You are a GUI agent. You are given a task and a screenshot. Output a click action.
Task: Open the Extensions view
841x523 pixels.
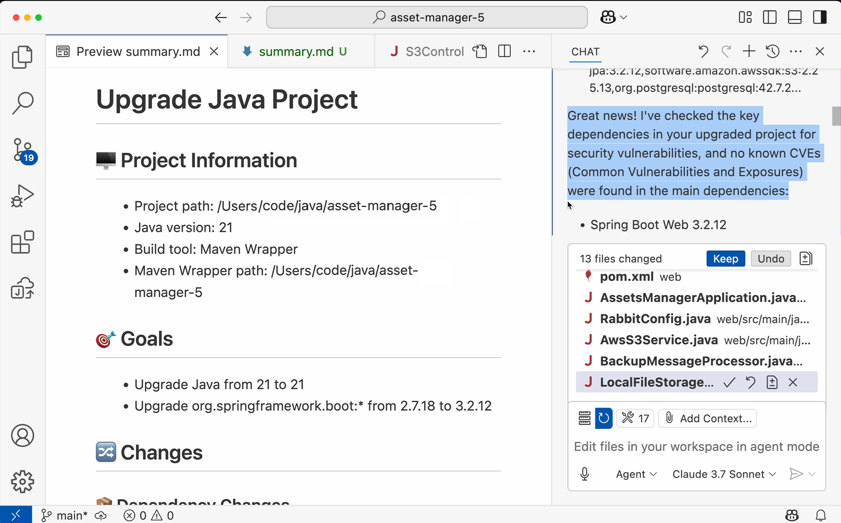coord(22,242)
